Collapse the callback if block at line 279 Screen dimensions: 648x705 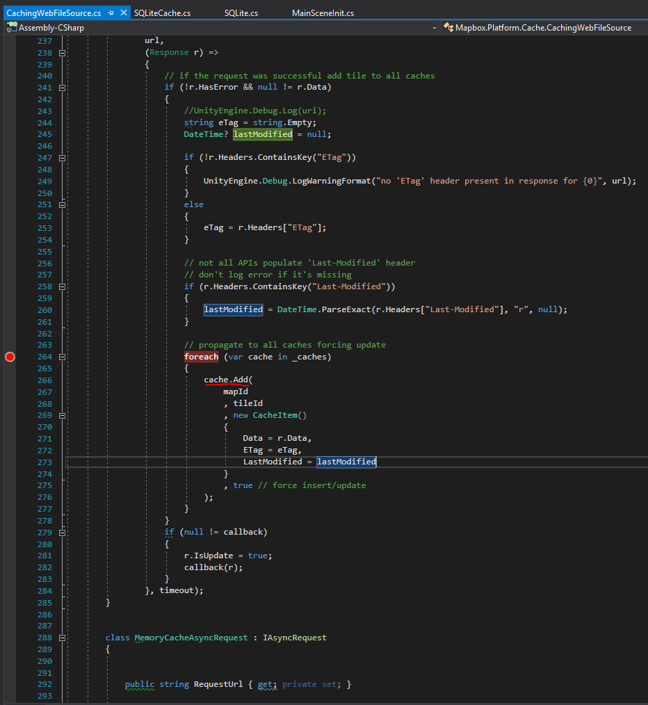(62, 532)
